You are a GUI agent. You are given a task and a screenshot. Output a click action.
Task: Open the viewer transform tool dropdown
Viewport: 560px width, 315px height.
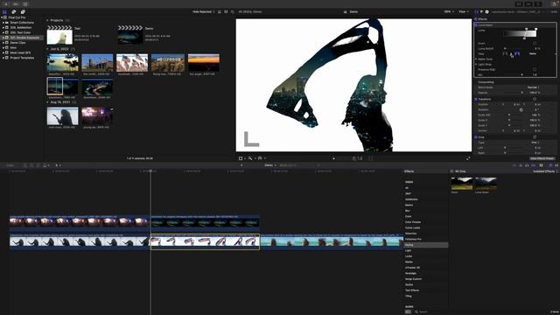tap(241, 158)
